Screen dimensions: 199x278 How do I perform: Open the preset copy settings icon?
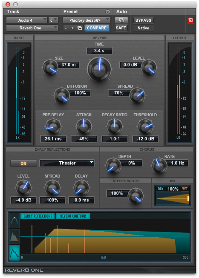[x=80, y=28]
